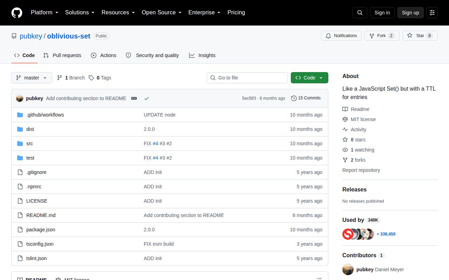Open the README.md file
The image size is (449, 280).
(x=41, y=215)
